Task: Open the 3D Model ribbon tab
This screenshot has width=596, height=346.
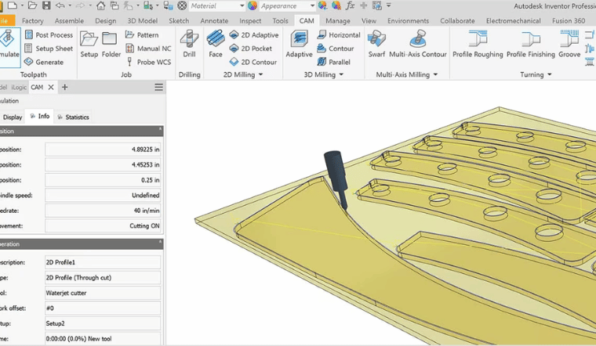Action: (142, 21)
